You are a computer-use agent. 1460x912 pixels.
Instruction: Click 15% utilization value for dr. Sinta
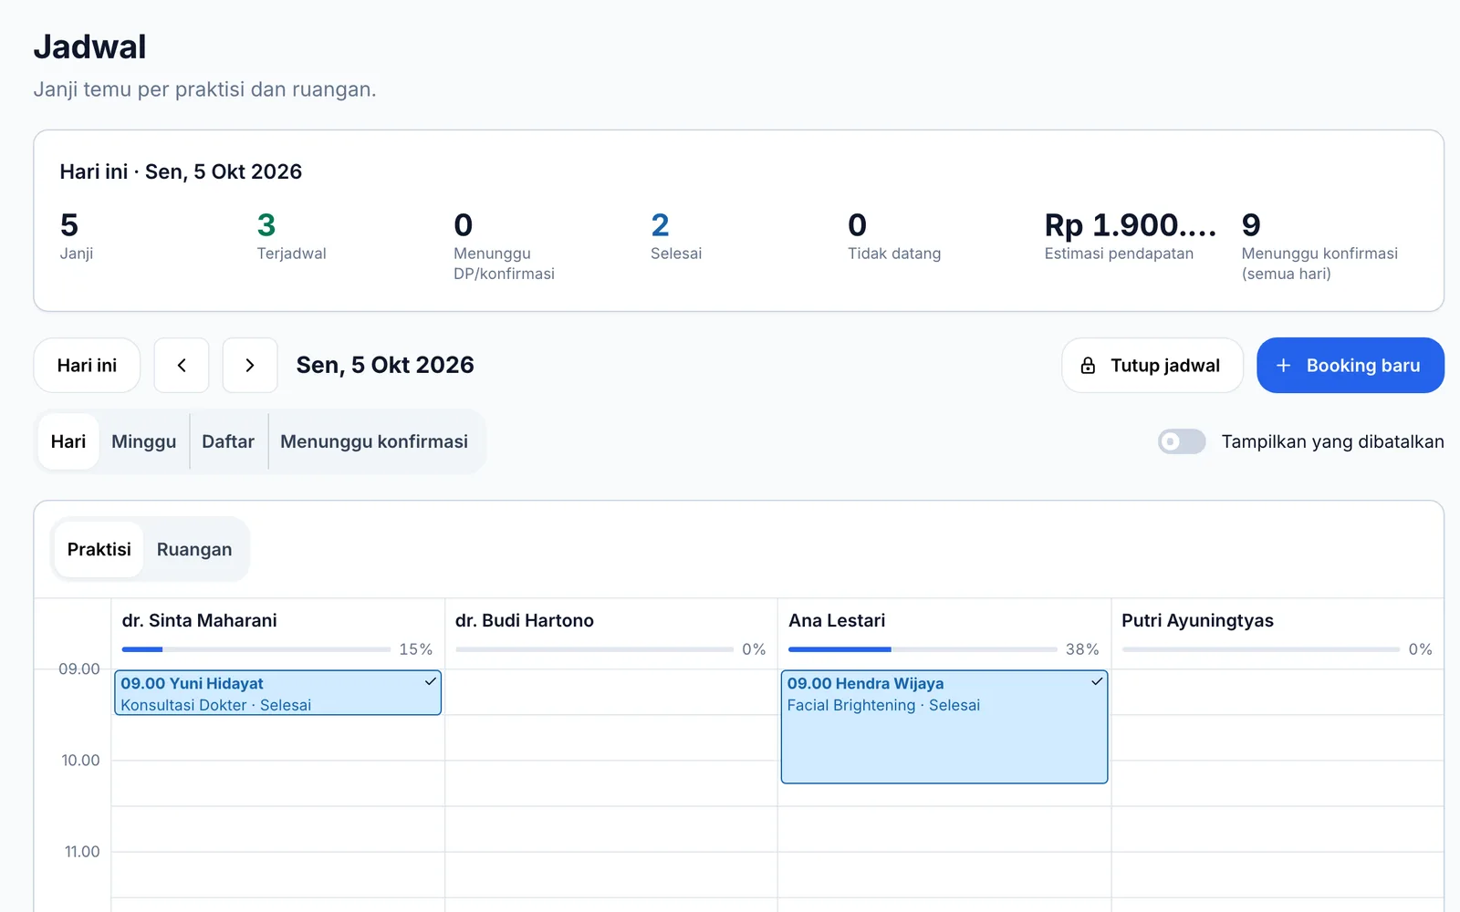pyautogui.click(x=416, y=649)
